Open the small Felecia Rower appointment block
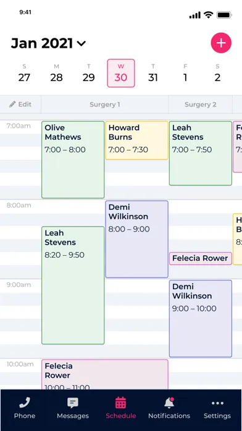This screenshot has height=431, width=242. [x=201, y=258]
